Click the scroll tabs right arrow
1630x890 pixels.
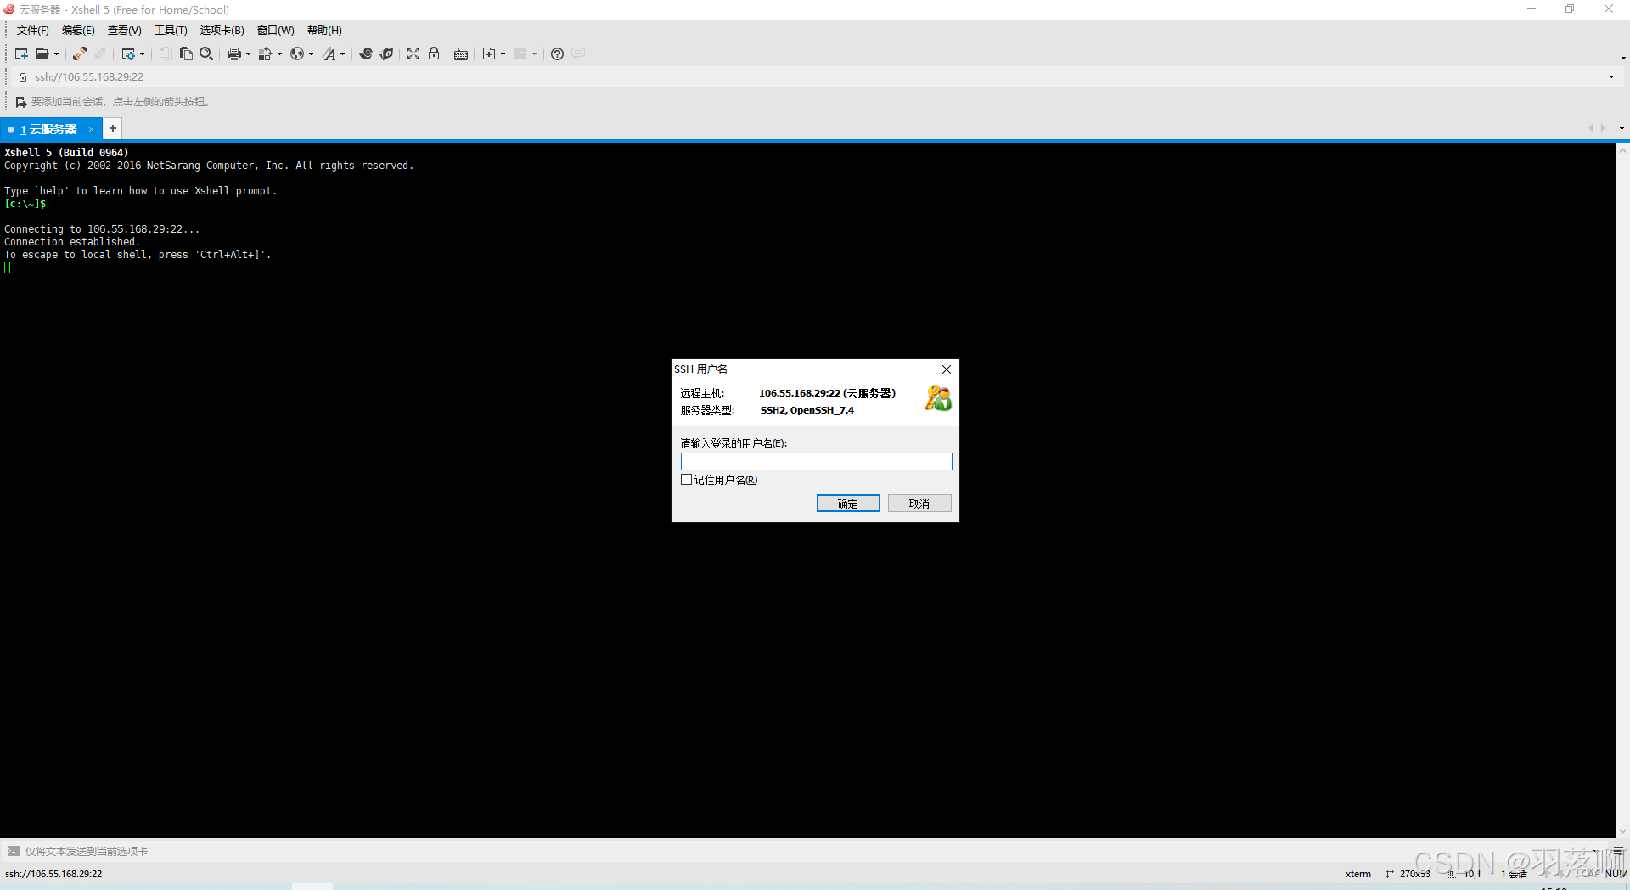pyautogui.click(x=1603, y=128)
